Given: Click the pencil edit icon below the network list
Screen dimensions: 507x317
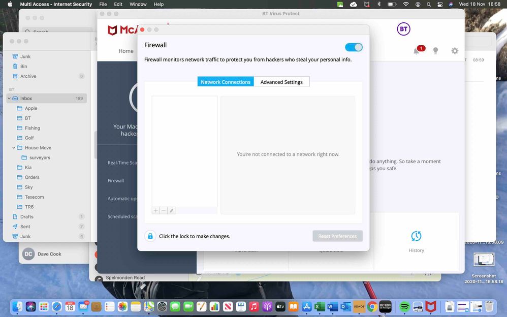Looking at the screenshot, I should click(x=172, y=210).
